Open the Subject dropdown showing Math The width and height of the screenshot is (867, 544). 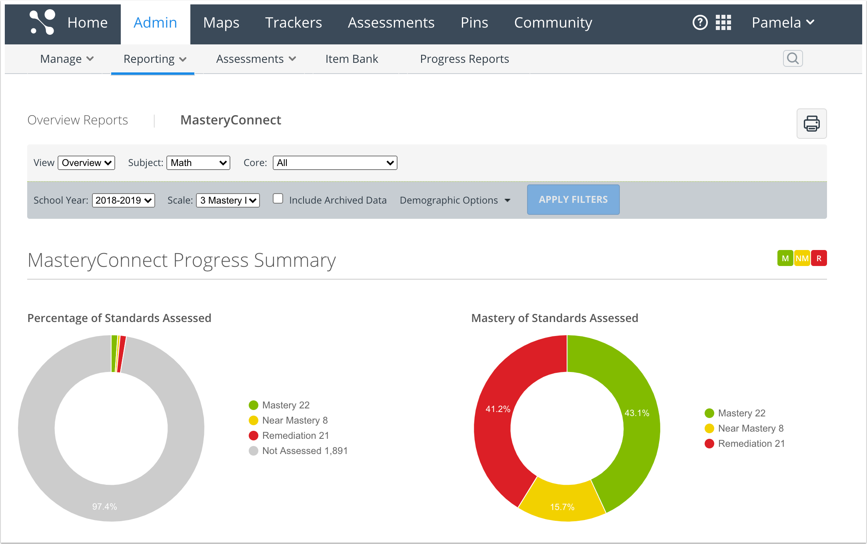pos(198,163)
